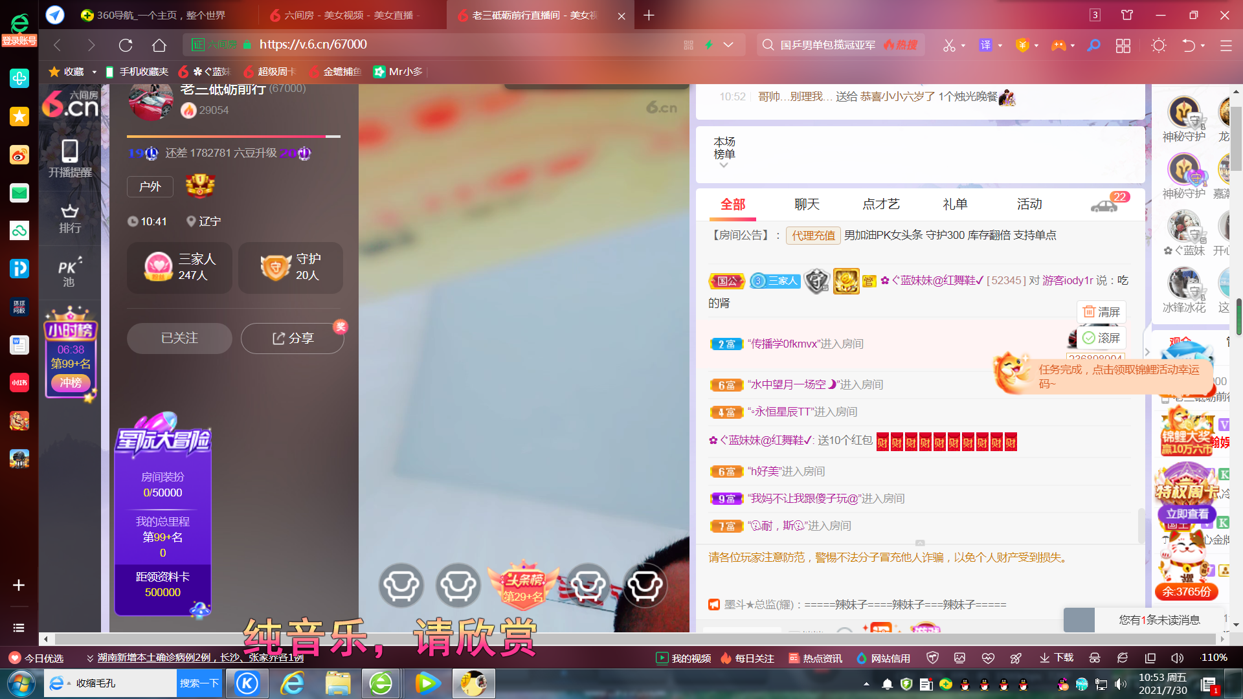Reload the page with refresh icon

point(126,45)
